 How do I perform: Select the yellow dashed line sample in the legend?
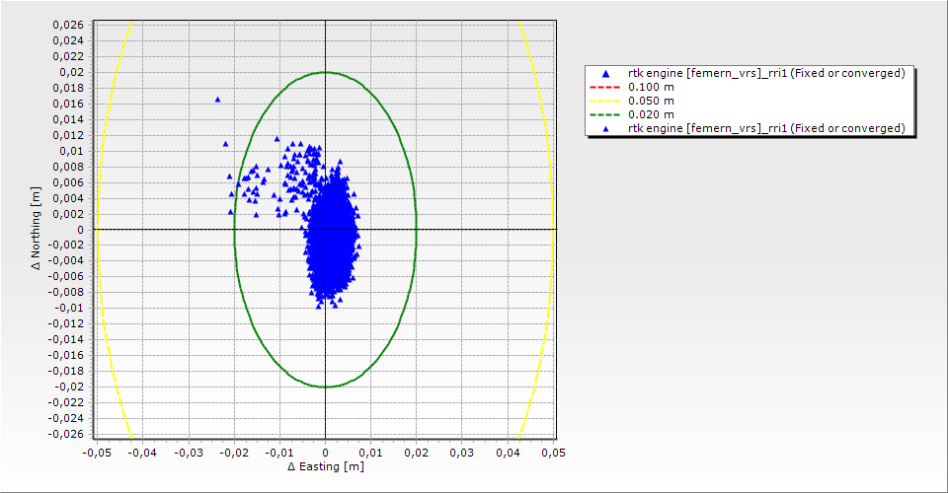tap(605, 102)
